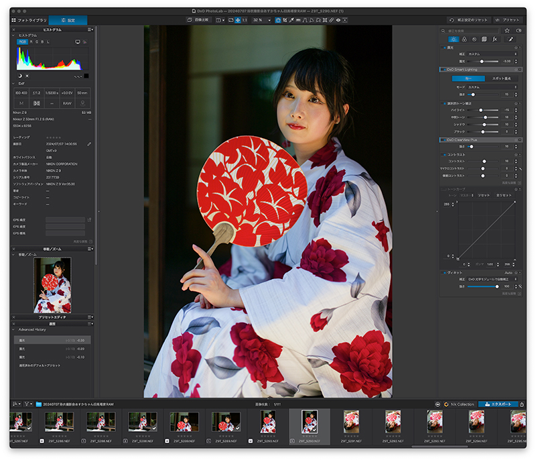Click the Fit-to-screen zoom icon
The height and width of the screenshot is (460, 536).
(x=238, y=20)
